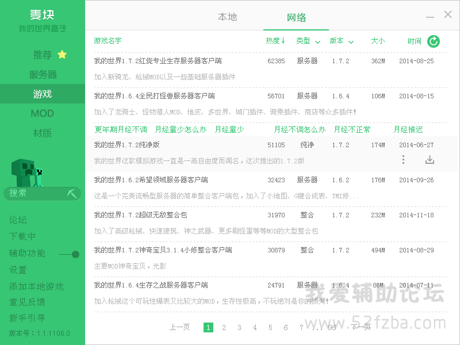Select page 1 in pagination
Image resolution: width=460 pixels, height=345 pixels.
coord(208,327)
